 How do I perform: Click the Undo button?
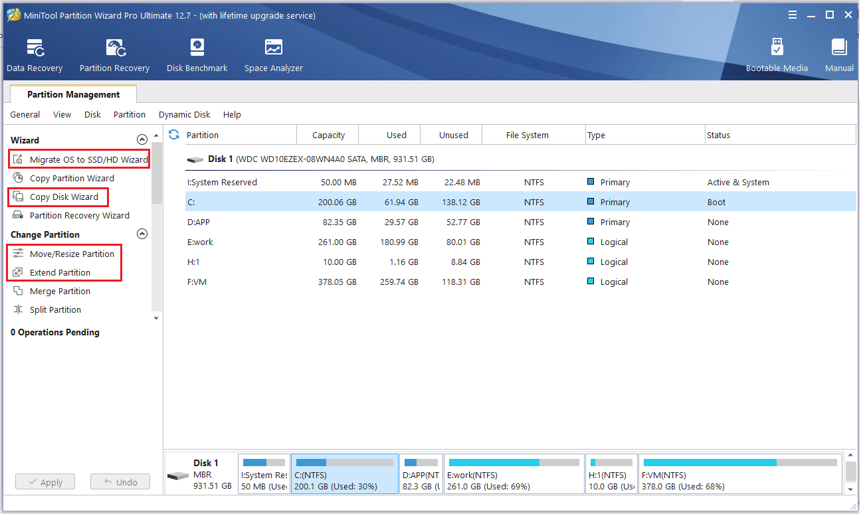point(120,482)
